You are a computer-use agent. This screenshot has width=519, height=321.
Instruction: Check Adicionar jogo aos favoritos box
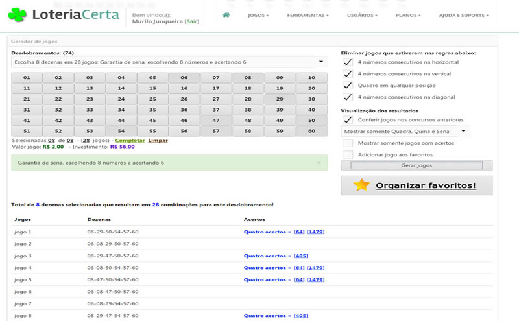(348, 154)
